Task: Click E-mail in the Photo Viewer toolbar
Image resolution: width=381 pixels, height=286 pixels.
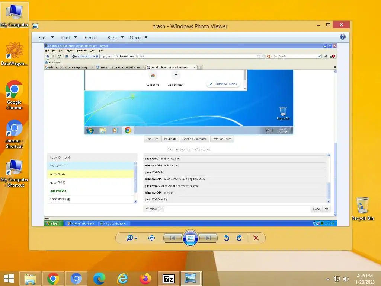Action: pyautogui.click(x=90, y=38)
